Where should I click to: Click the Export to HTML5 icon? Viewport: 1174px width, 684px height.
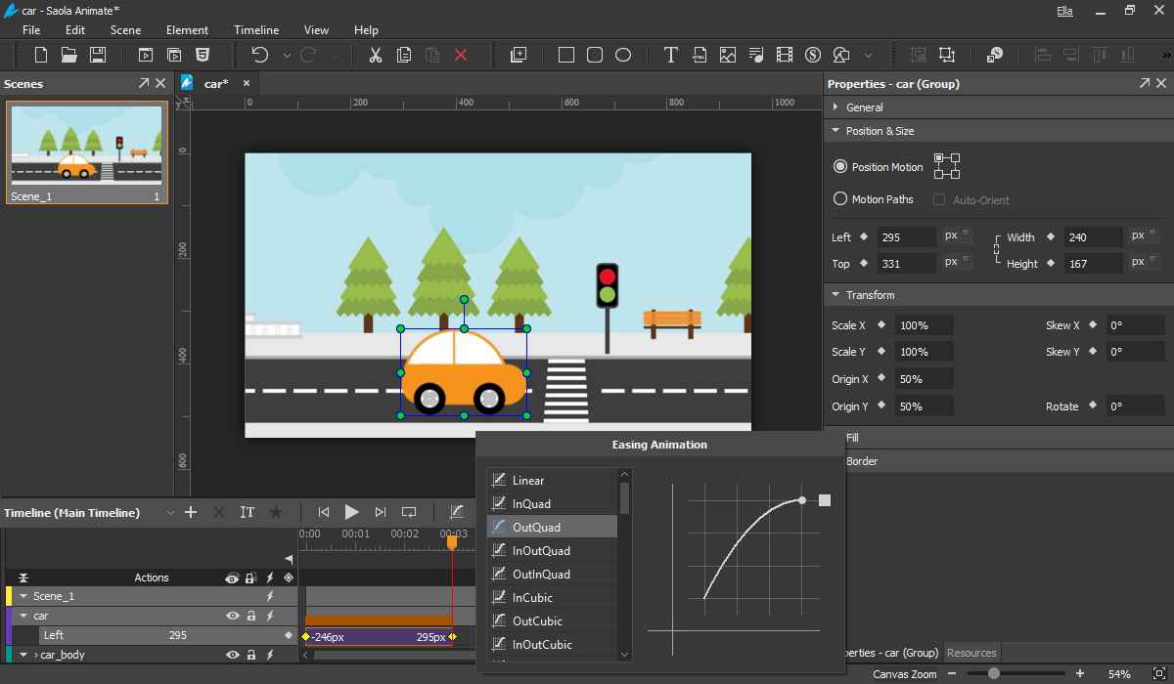(x=203, y=55)
